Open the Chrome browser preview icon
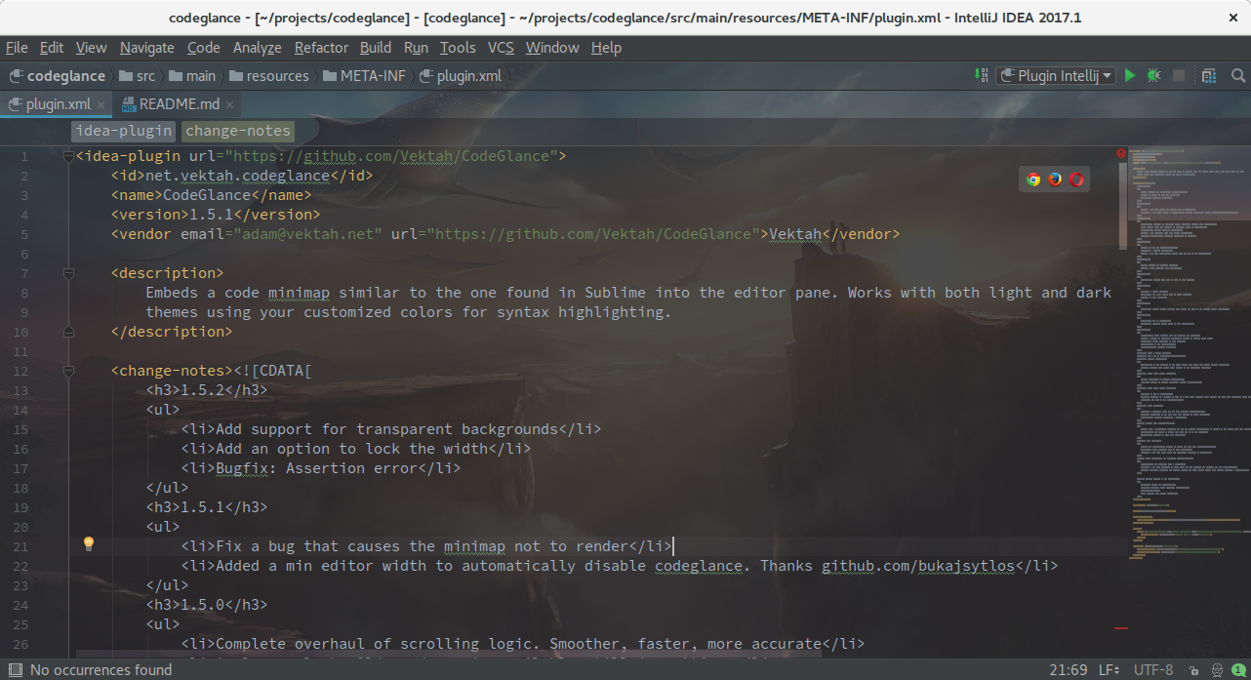The image size is (1251, 680). 1032,179
